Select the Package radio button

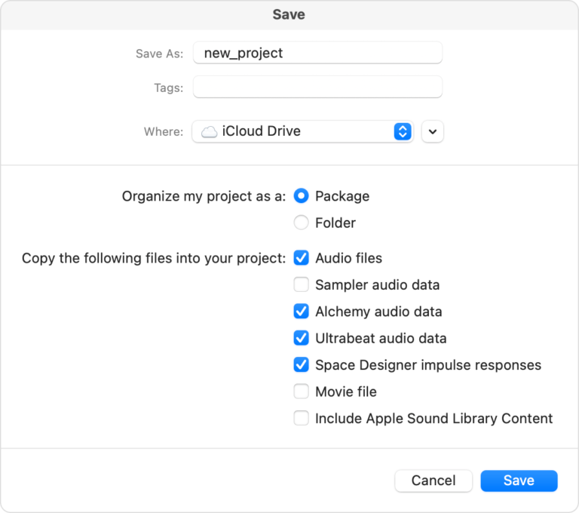pyautogui.click(x=302, y=196)
